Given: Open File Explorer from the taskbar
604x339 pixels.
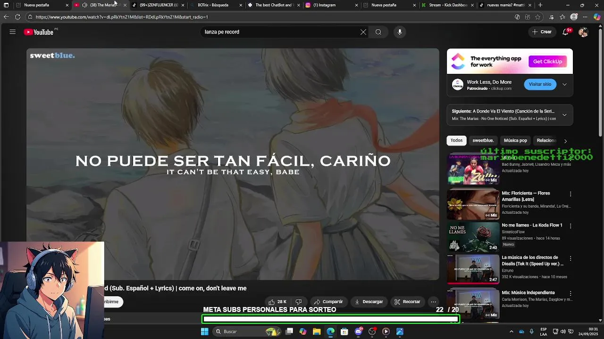Looking at the screenshot, I should coord(317,331).
